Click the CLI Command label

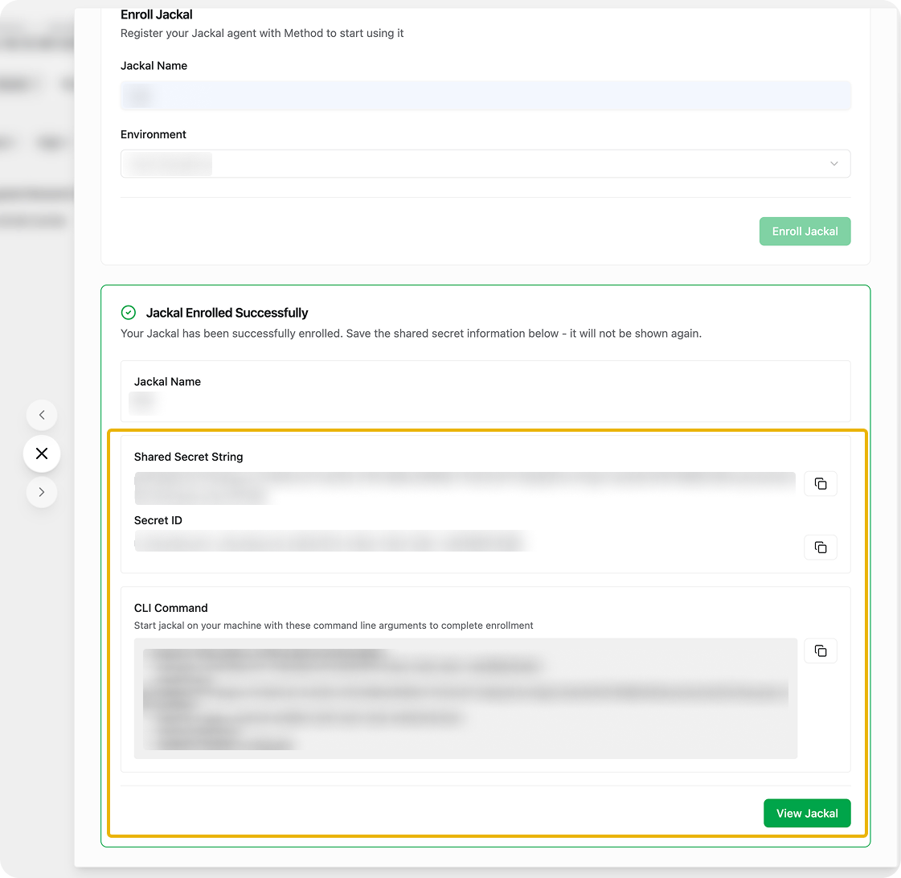coord(170,608)
